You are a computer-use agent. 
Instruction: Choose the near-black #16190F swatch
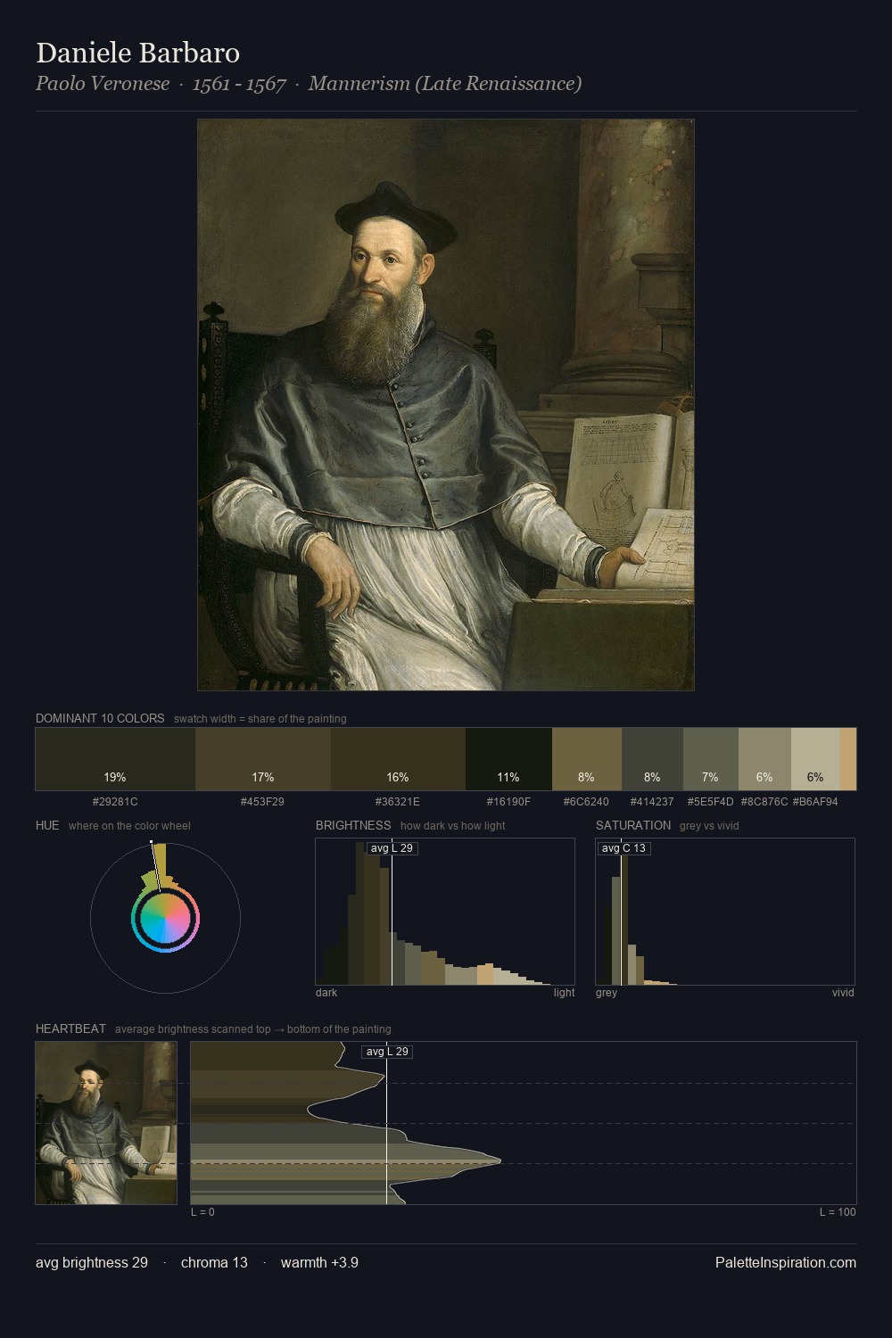508,759
